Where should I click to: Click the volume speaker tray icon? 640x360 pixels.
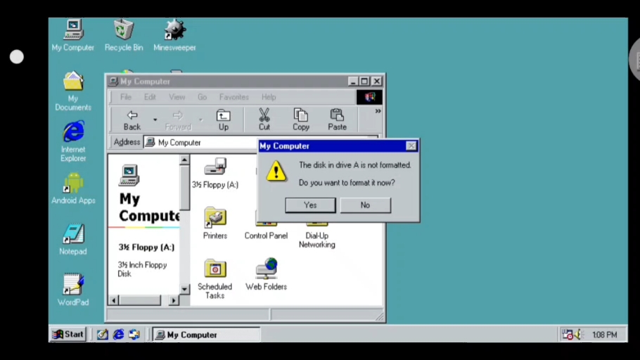[578, 335]
